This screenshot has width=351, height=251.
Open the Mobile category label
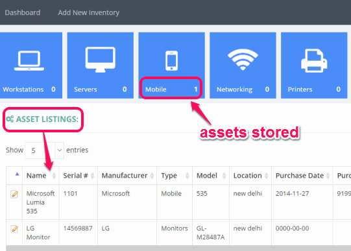click(x=156, y=90)
